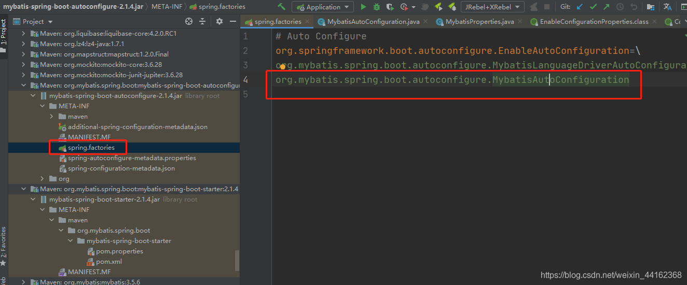
Task: Debug with JRebel rocket bug icon
Action: 452,7
